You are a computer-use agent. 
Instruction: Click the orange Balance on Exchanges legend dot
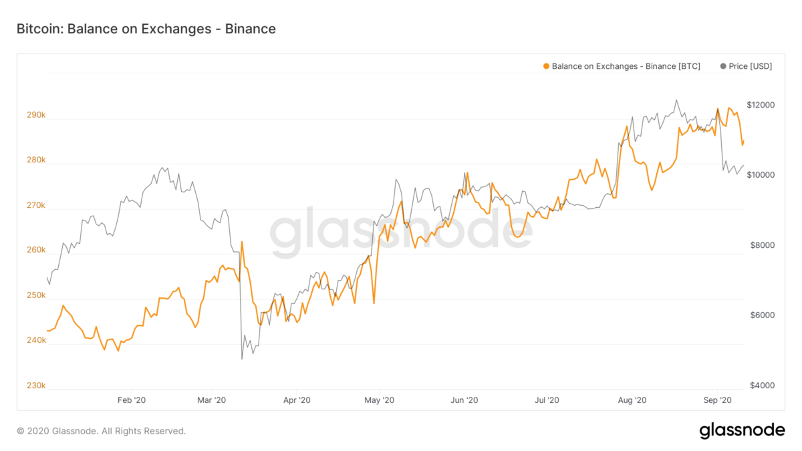click(547, 66)
